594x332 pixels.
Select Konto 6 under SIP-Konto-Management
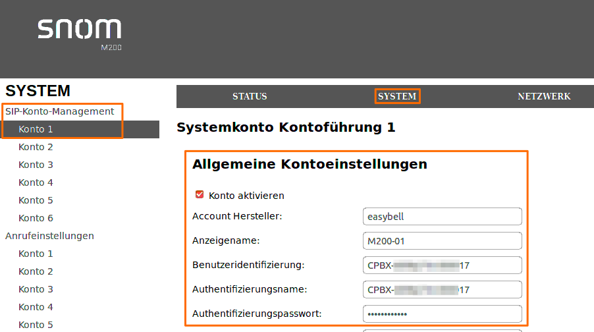36,218
